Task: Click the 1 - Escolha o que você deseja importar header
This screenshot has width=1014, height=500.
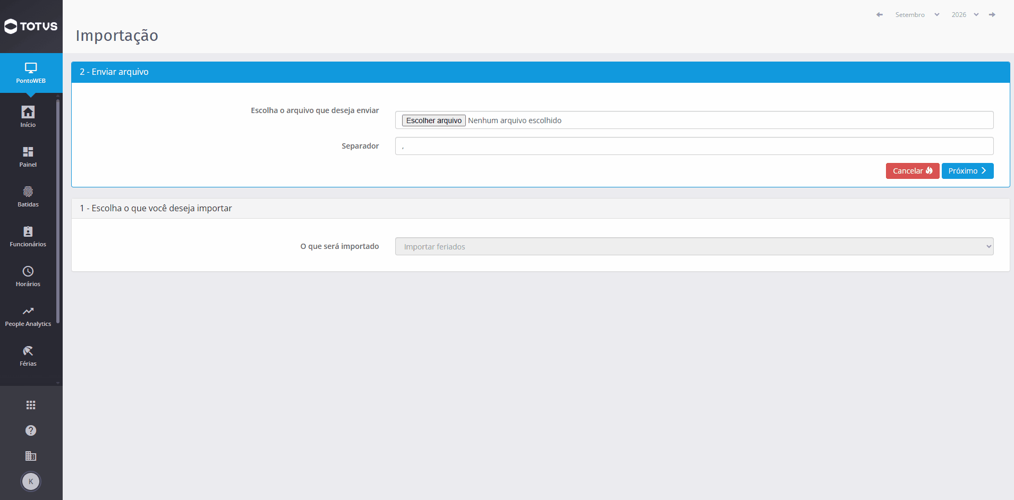Action: click(541, 209)
